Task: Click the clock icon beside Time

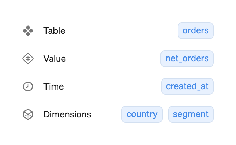Action: (x=28, y=86)
